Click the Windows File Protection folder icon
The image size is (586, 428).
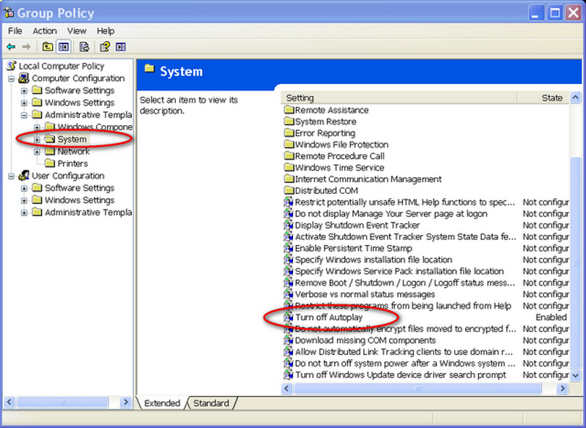(x=289, y=144)
